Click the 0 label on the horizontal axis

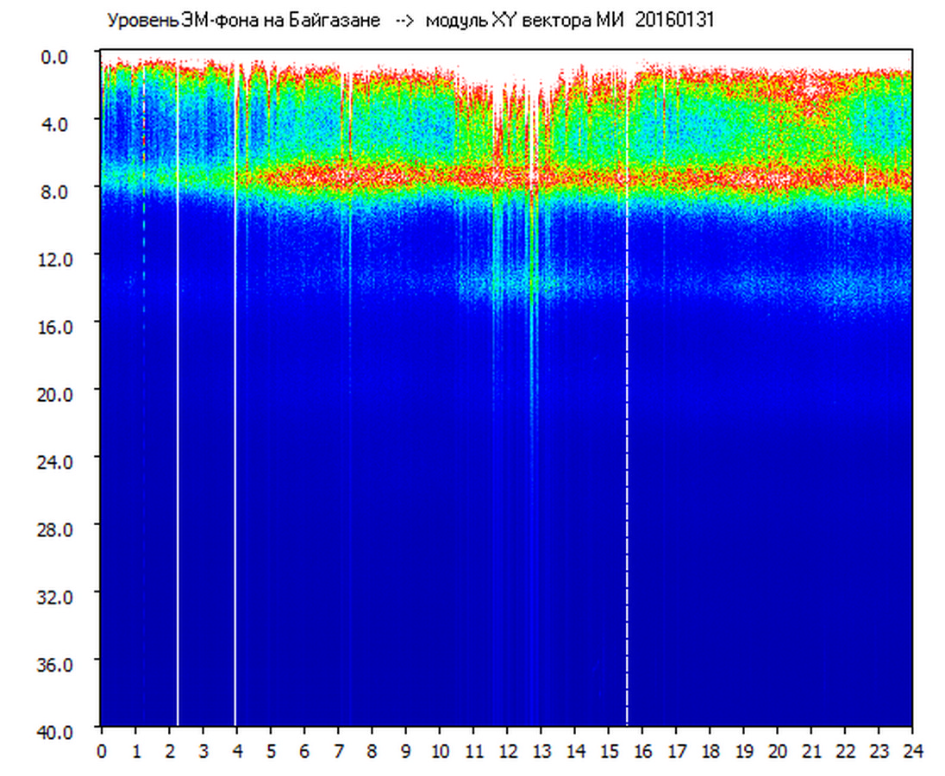pyautogui.click(x=102, y=751)
